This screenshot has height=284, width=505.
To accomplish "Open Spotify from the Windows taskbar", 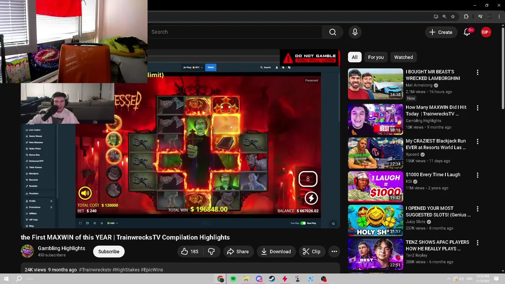I will pyautogui.click(x=233, y=279).
